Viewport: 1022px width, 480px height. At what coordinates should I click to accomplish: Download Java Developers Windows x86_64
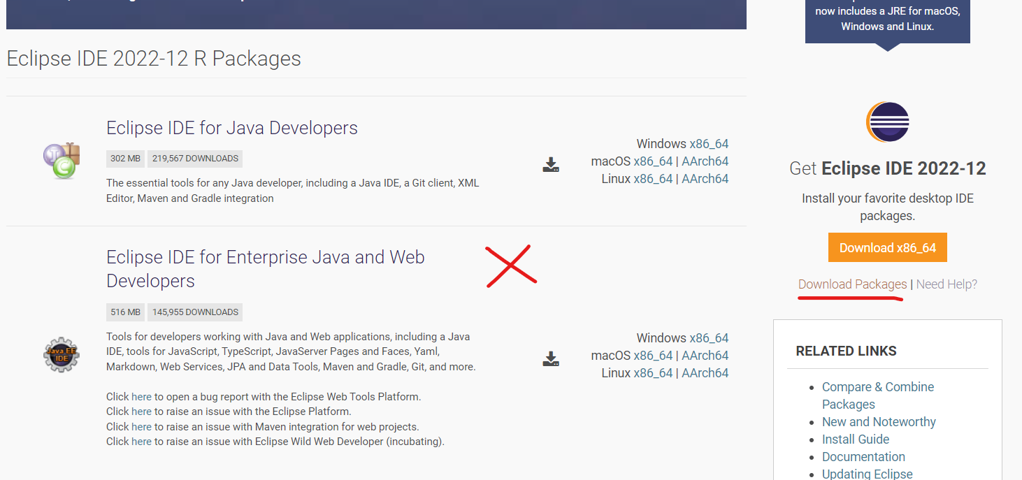pos(709,144)
